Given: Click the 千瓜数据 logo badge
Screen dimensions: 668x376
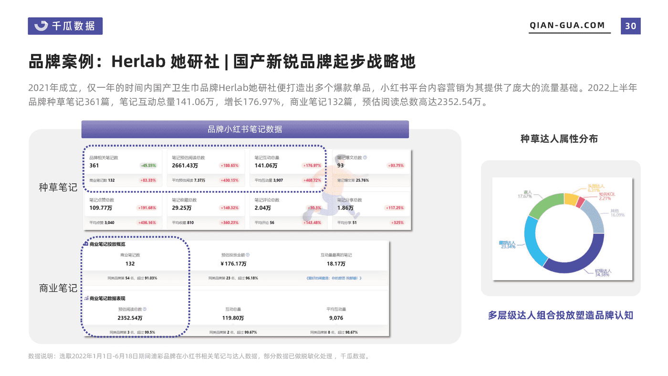Looking at the screenshot, I should (x=65, y=26).
